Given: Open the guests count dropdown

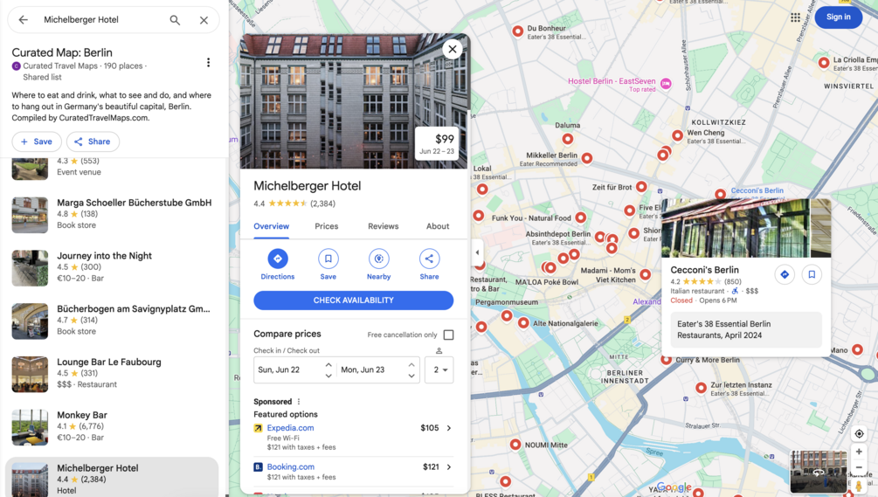Looking at the screenshot, I should (439, 370).
